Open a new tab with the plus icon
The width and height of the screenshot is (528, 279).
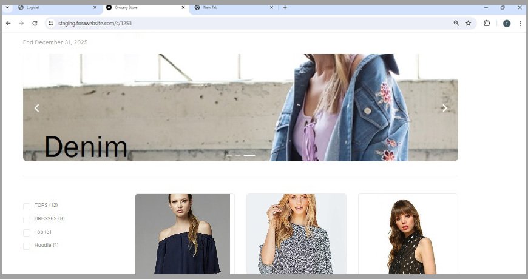[285, 7]
